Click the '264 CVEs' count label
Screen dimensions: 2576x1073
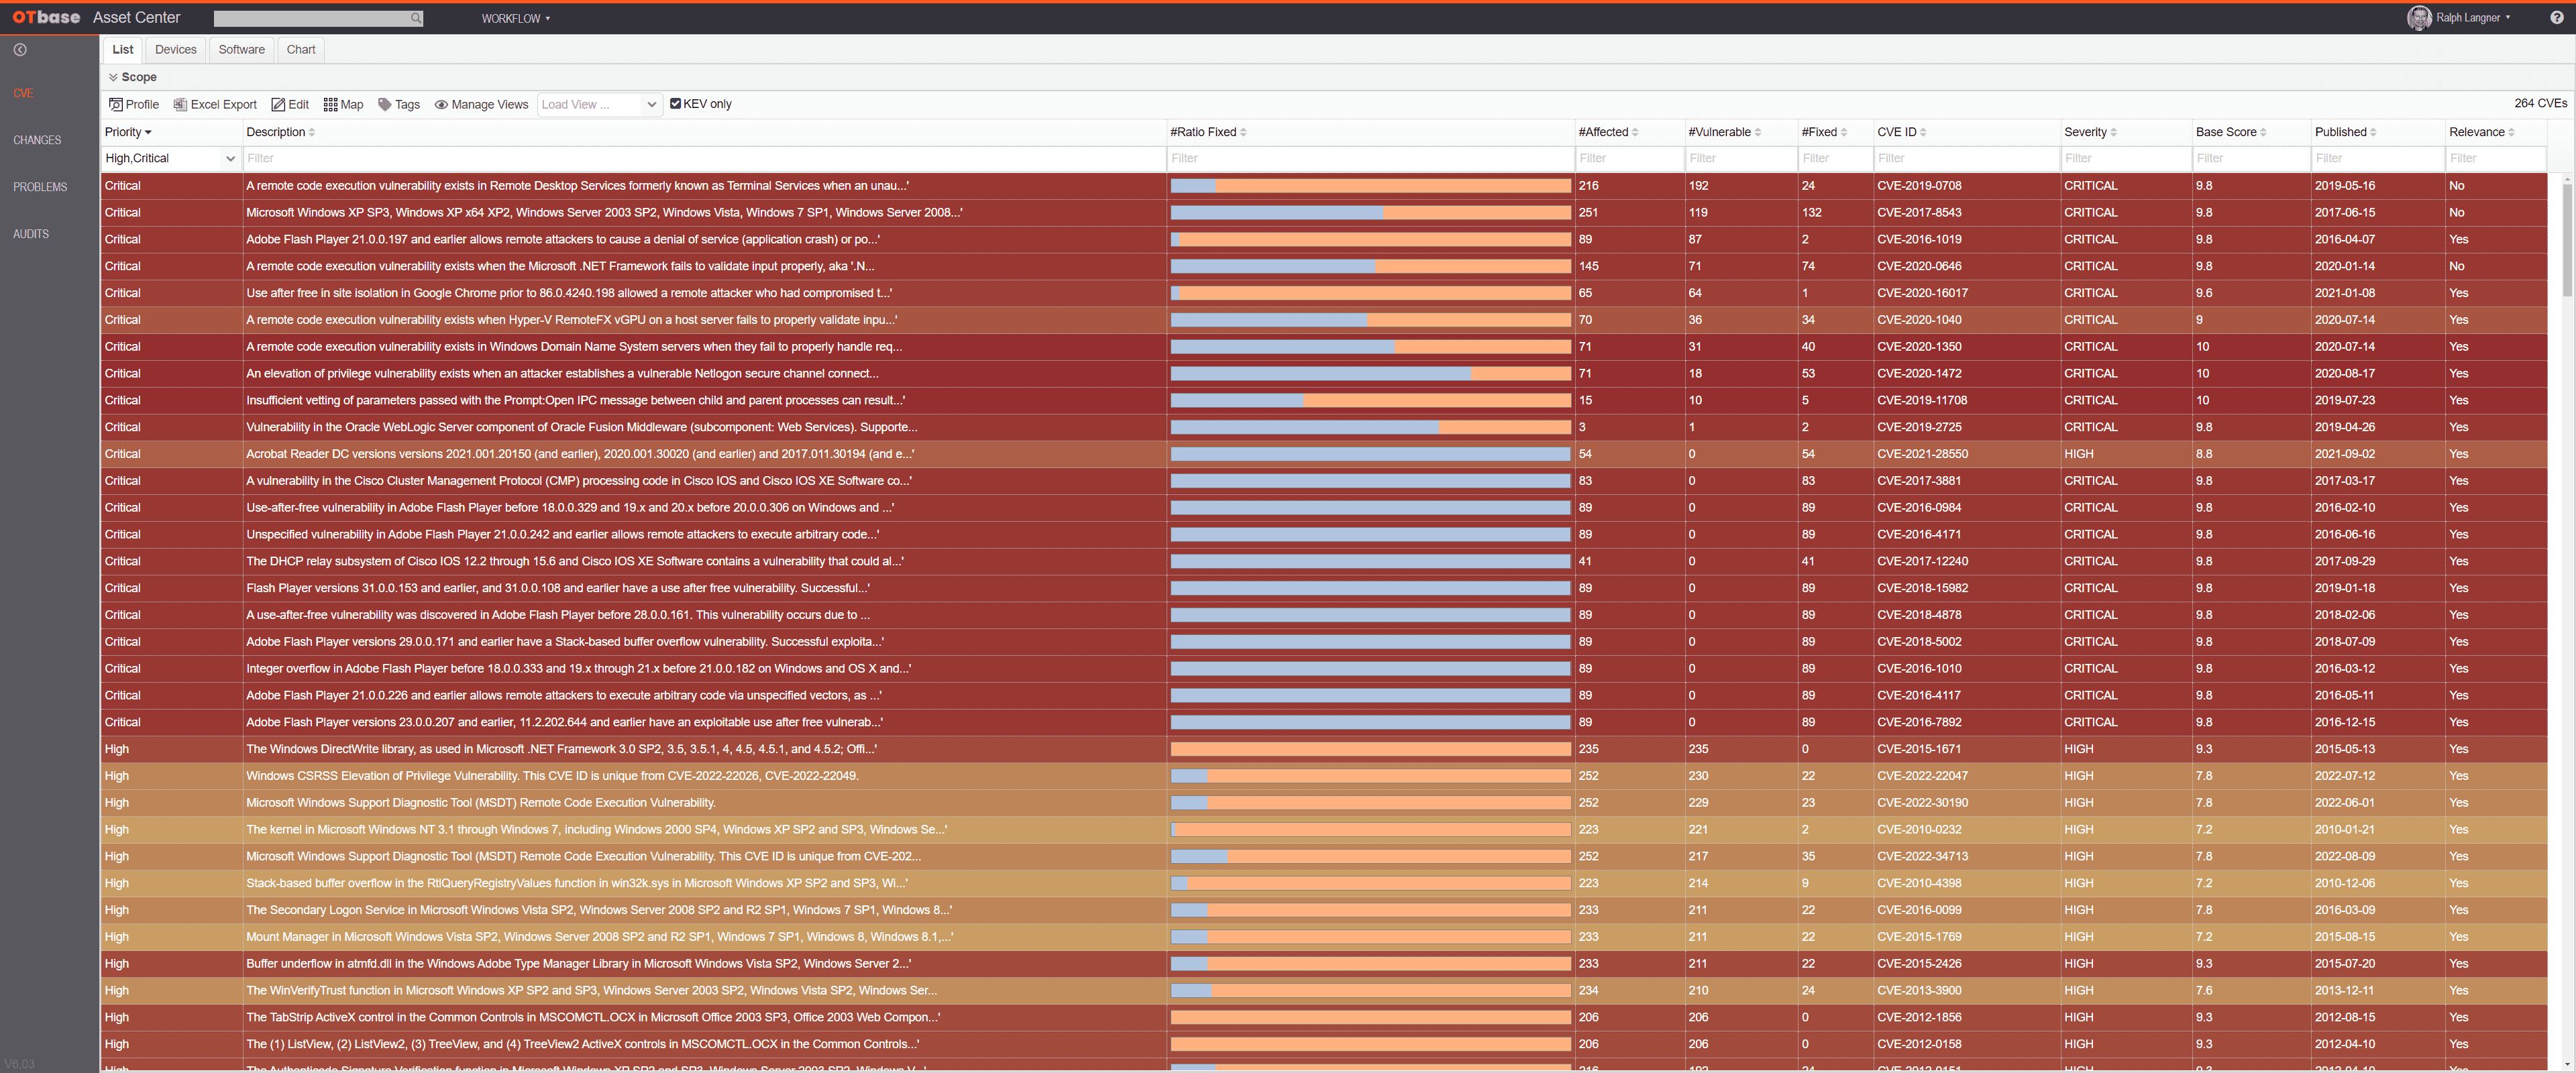[2540, 103]
